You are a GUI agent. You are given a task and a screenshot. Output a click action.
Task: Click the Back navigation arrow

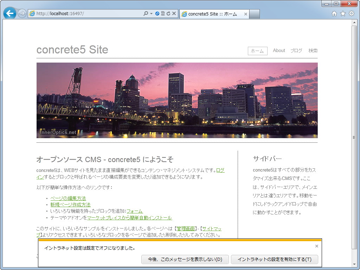(x=9, y=13)
